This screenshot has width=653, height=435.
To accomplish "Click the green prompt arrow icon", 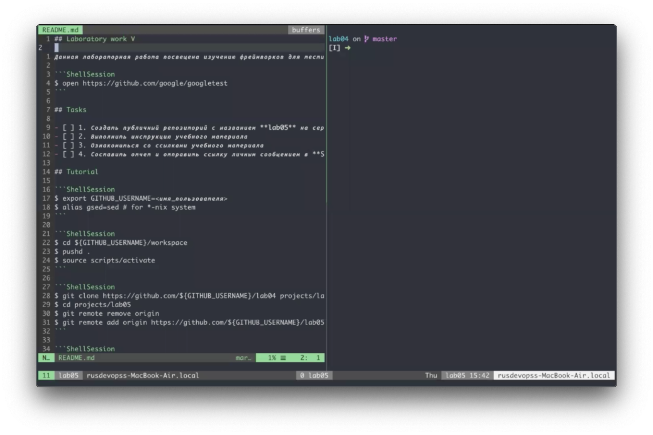I will pos(348,48).
